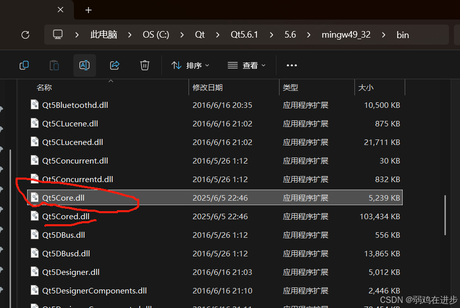Viewport: 460px width, 308px height.
Task: Sort by 大小 column header
Action: [366, 88]
